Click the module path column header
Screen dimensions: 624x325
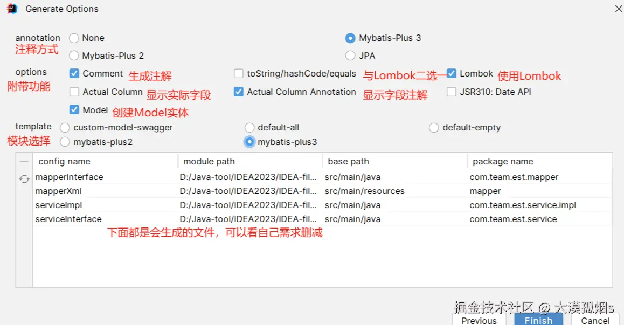pyautogui.click(x=251, y=161)
